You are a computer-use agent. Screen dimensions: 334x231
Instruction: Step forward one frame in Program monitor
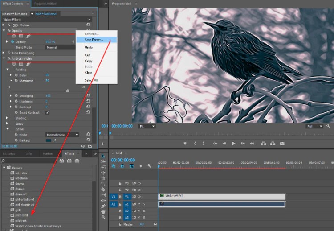tap(243, 144)
